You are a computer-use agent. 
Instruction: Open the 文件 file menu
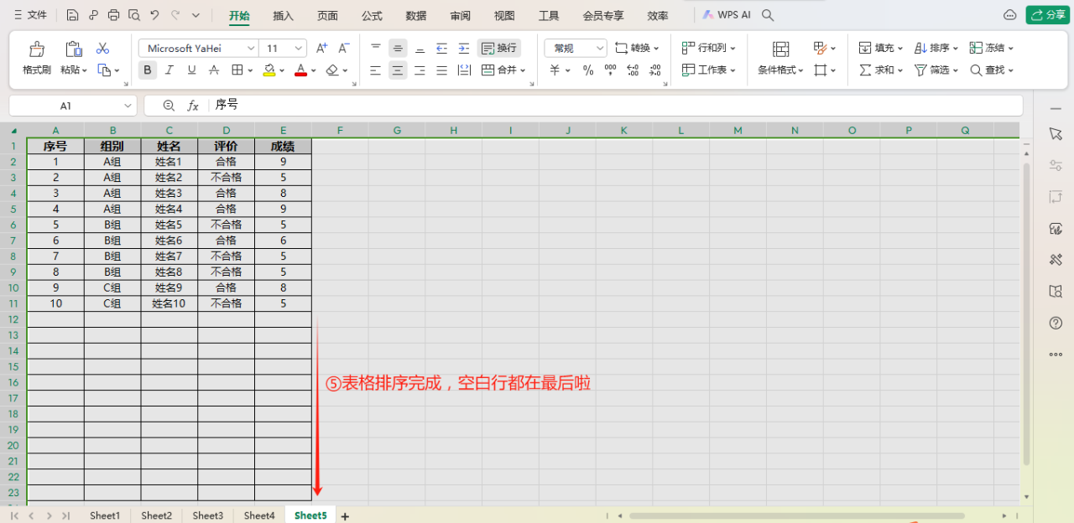(x=30, y=15)
